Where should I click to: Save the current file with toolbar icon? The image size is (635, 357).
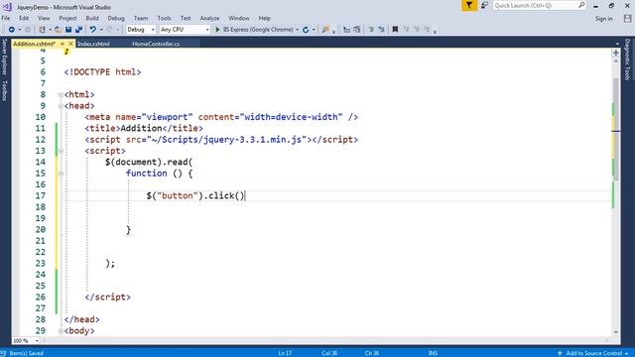[68, 30]
